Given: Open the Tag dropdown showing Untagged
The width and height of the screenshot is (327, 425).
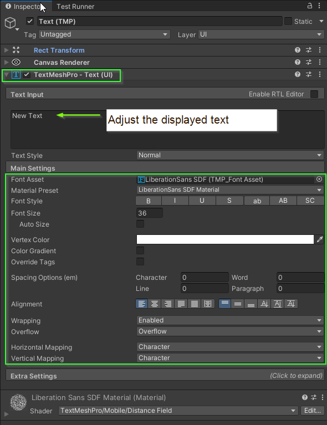Looking at the screenshot, I should pyautogui.click(x=104, y=34).
